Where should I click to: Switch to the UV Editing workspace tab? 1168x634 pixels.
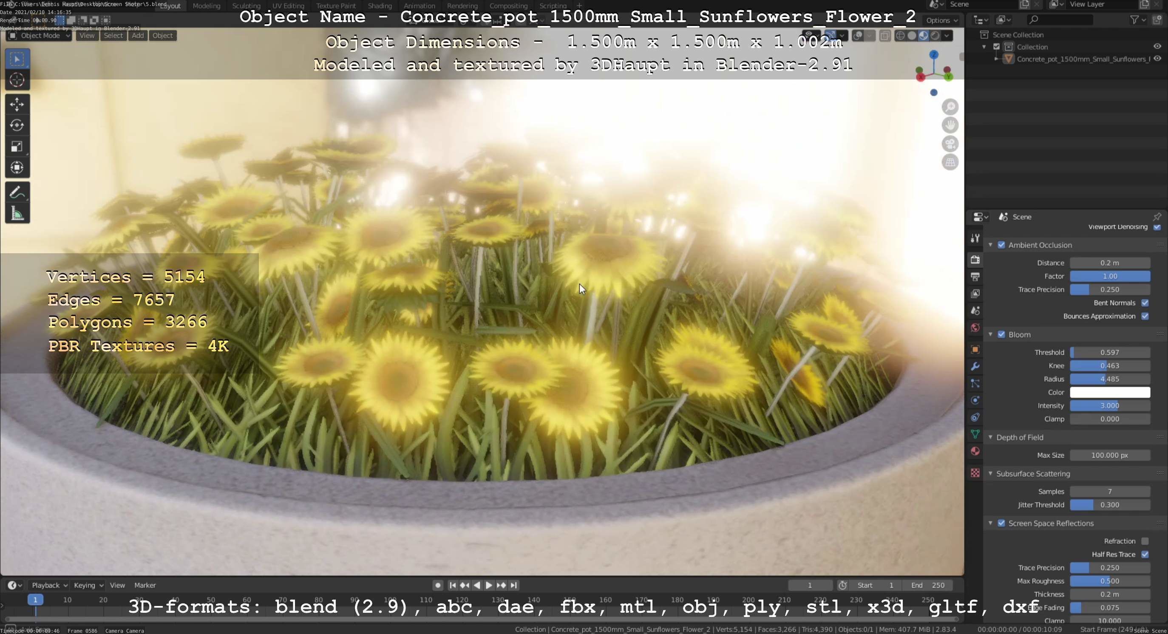pos(288,6)
